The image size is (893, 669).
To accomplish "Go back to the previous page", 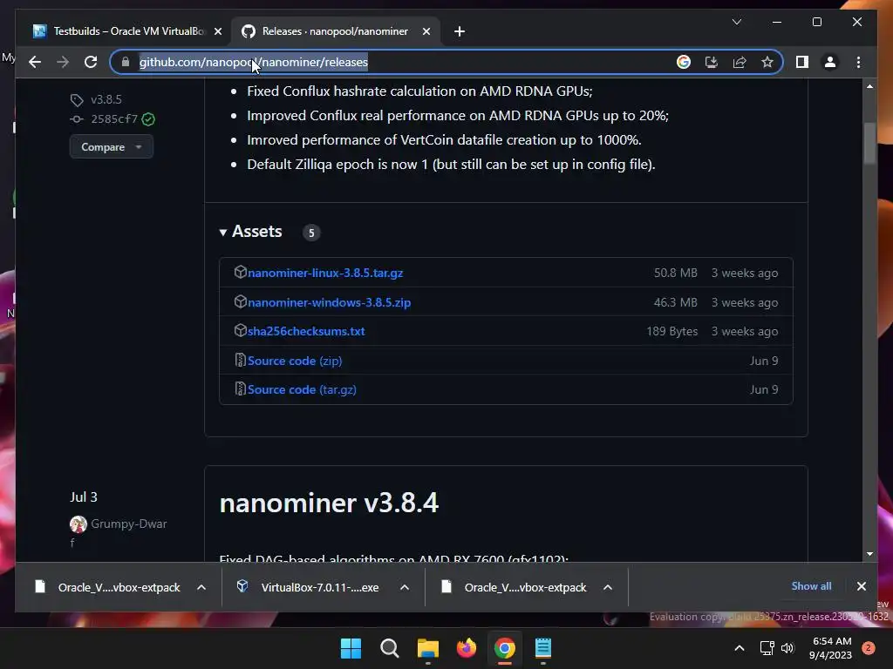I will click(x=35, y=62).
